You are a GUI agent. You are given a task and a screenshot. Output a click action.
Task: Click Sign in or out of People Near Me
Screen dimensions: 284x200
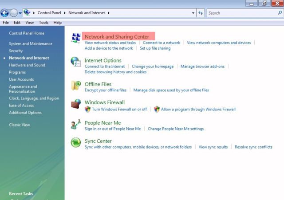pos(112,129)
